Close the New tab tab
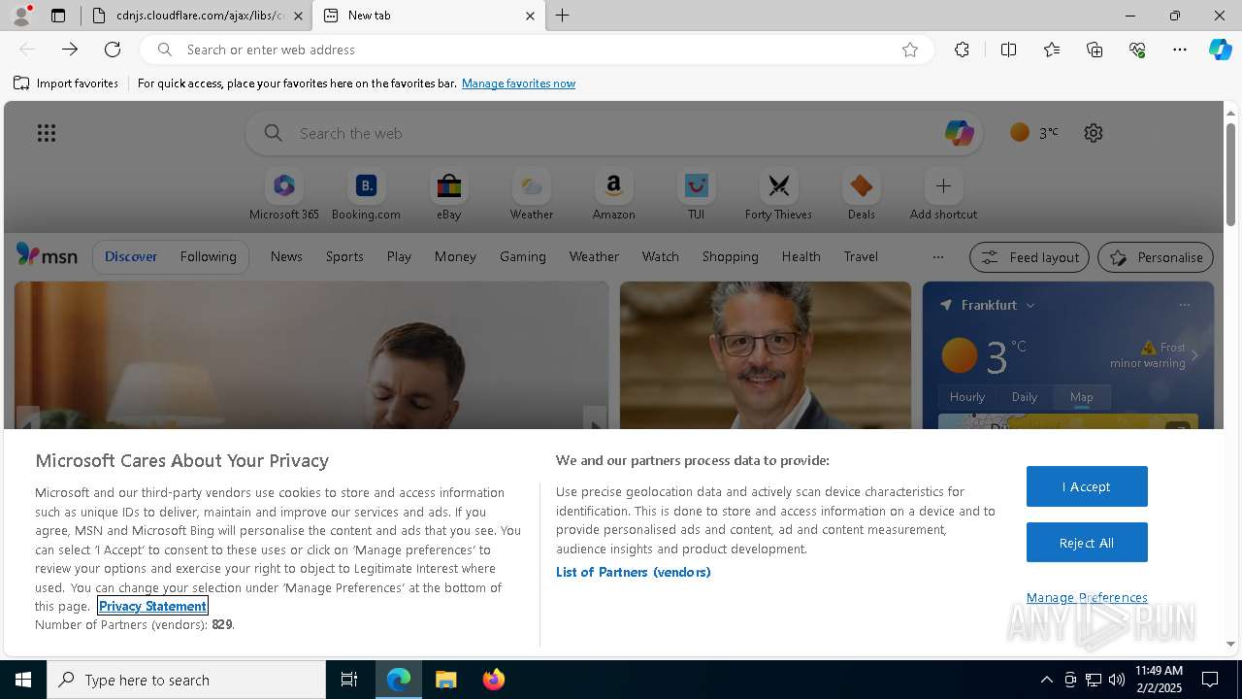Image resolution: width=1242 pixels, height=699 pixels. tap(530, 16)
